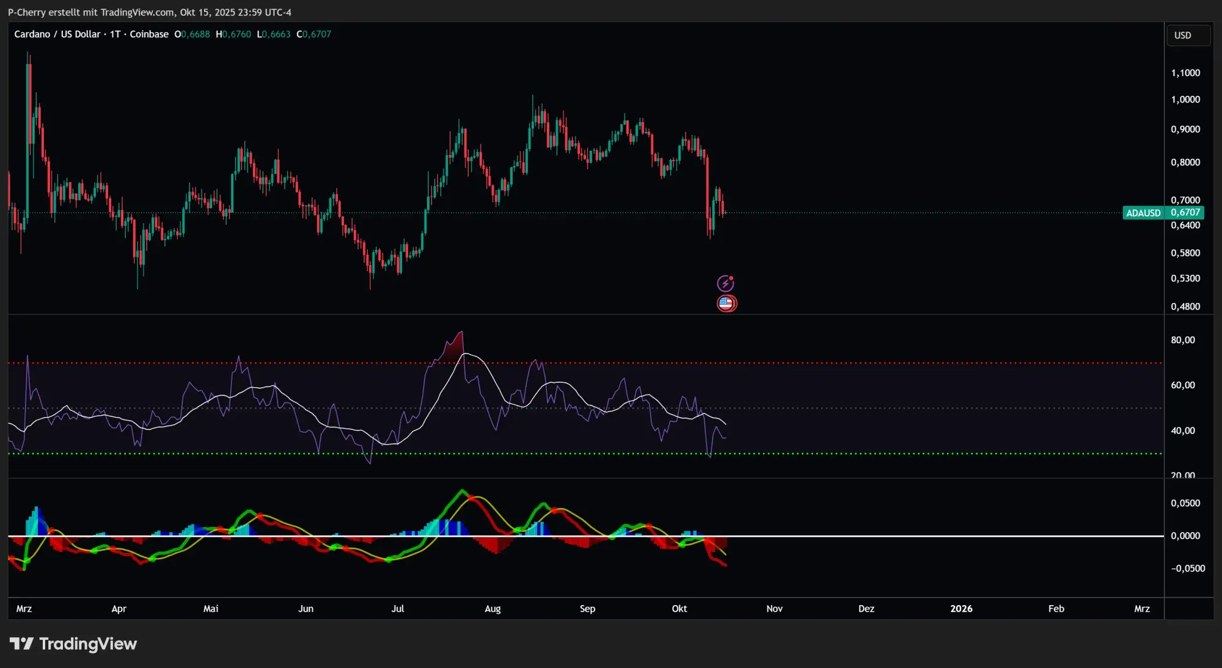This screenshot has width=1222, height=668.
Task: Click the Cardano / US Dollar title
Action: click(57, 34)
